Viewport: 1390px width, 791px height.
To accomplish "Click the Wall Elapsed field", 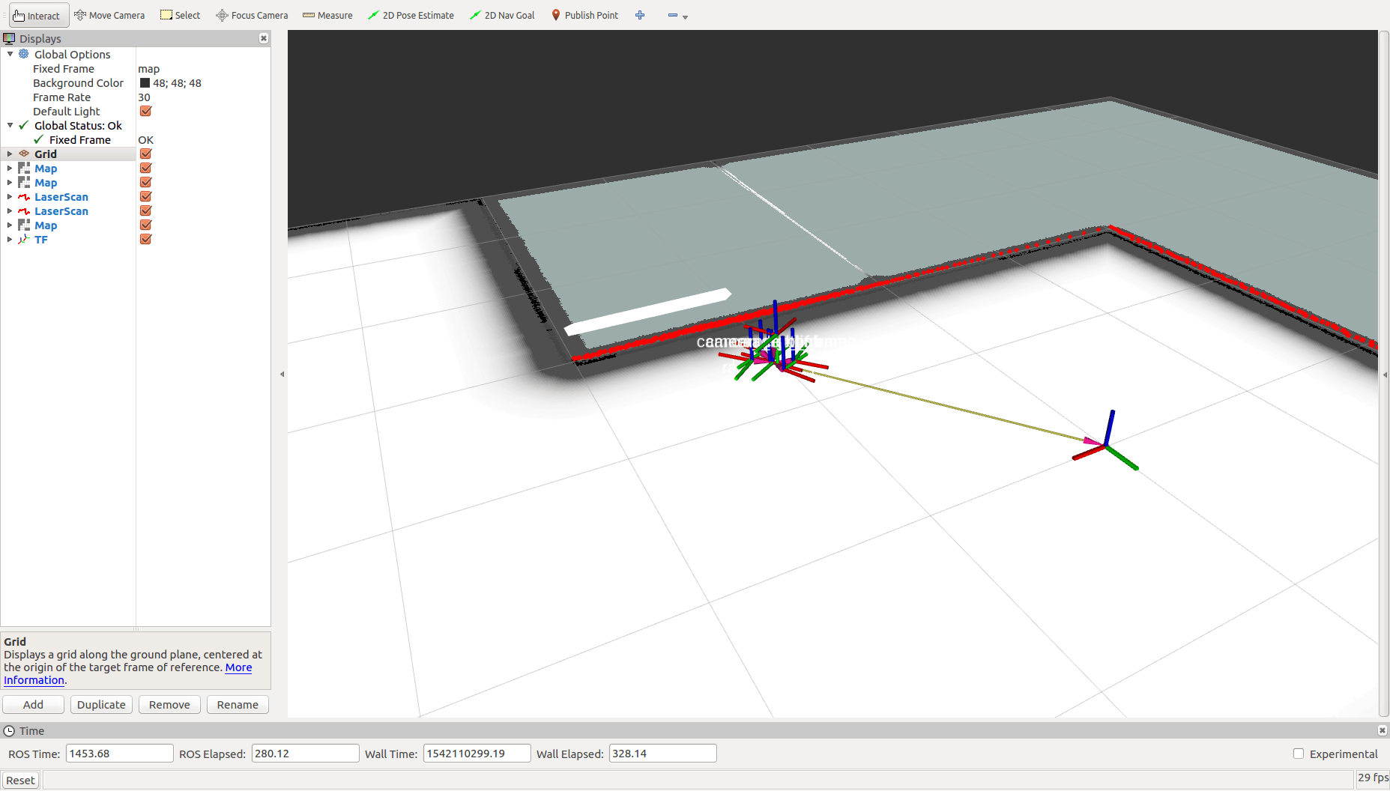I will (x=663, y=754).
